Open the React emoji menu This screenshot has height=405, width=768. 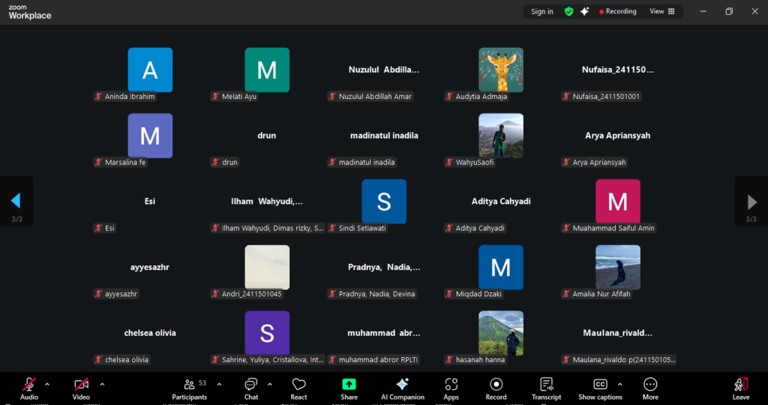298,388
